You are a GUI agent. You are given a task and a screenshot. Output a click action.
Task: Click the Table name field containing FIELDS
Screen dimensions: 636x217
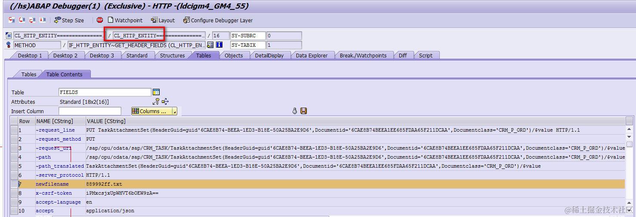click(x=105, y=92)
